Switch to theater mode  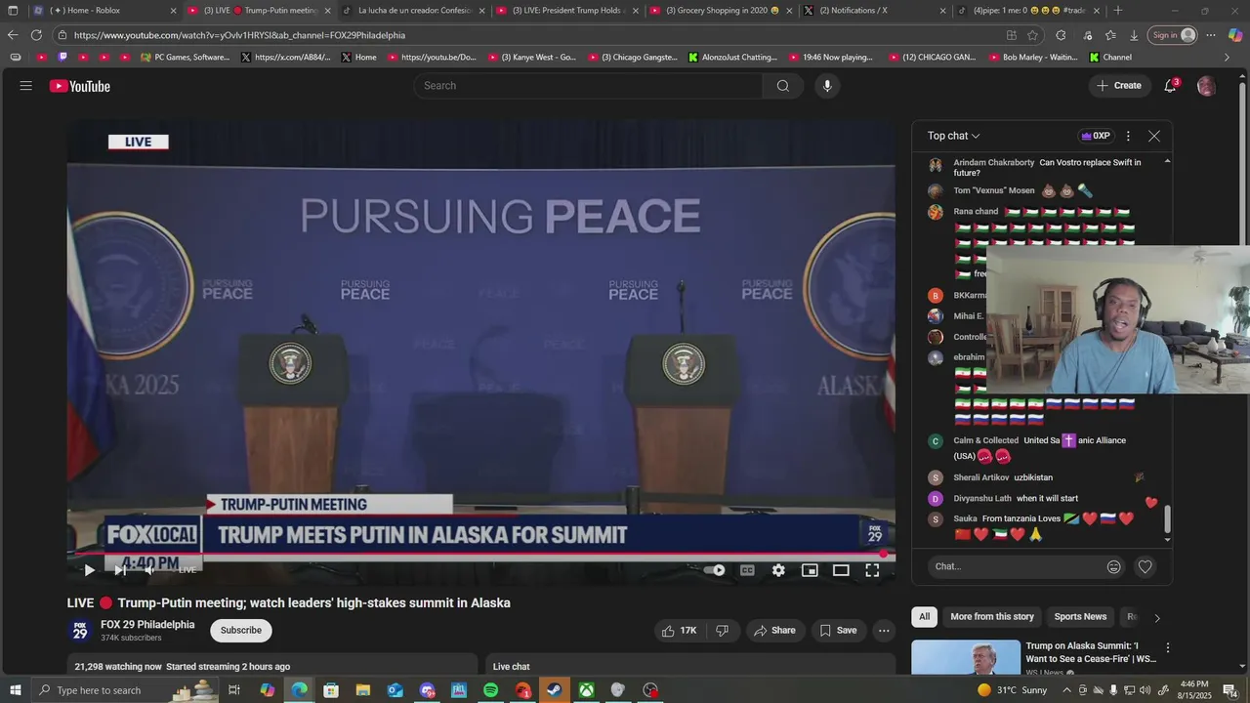(841, 570)
